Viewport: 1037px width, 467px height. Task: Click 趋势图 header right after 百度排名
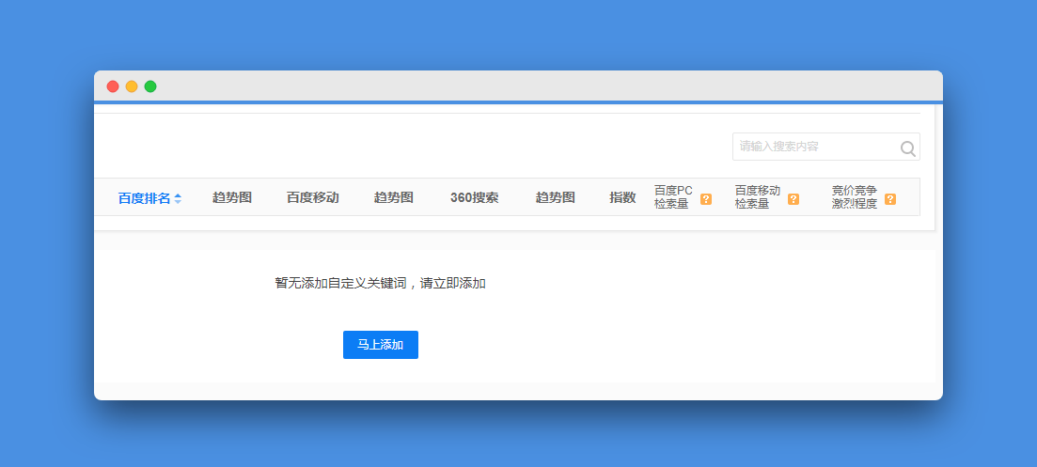(x=232, y=197)
